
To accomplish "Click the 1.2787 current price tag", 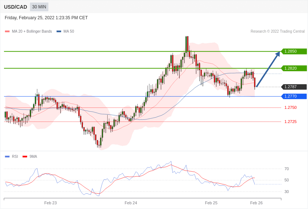I will tap(294, 87).
